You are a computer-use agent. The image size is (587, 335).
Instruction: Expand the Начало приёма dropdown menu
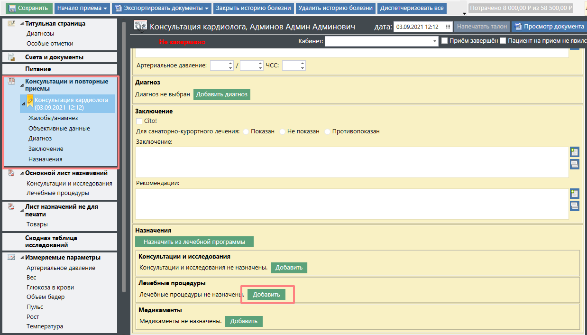point(82,8)
